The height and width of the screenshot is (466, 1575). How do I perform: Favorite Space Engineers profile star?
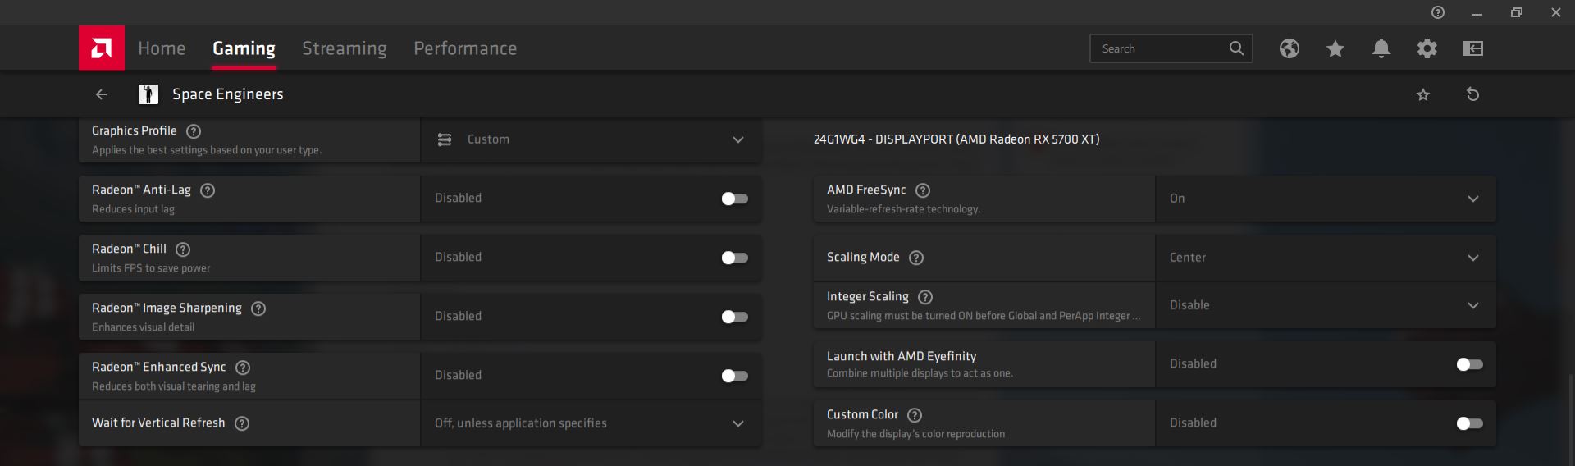pos(1423,94)
